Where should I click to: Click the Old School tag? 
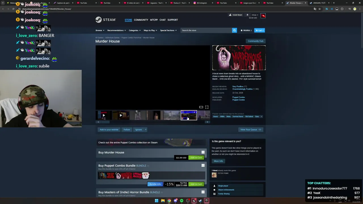tap(249, 116)
